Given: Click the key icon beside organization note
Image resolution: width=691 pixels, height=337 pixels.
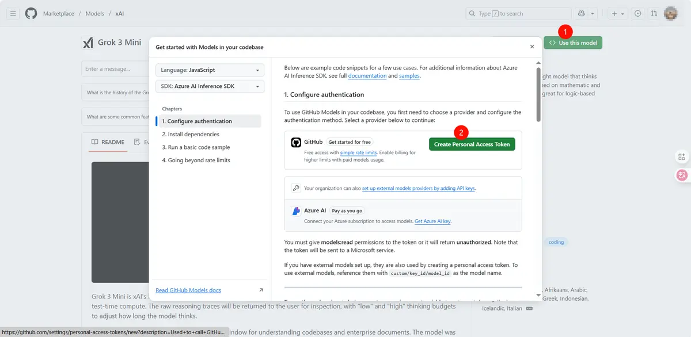Looking at the screenshot, I should pos(296,188).
